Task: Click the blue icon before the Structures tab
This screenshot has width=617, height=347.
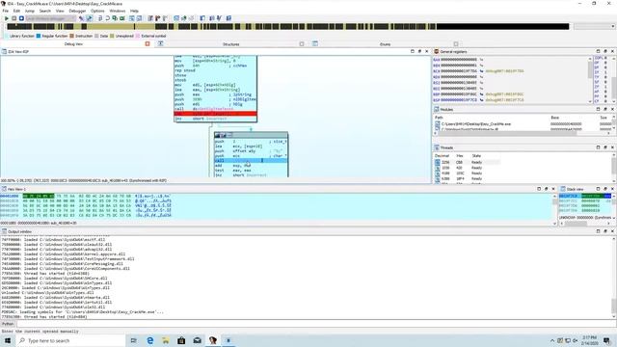Action: [161, 43]
